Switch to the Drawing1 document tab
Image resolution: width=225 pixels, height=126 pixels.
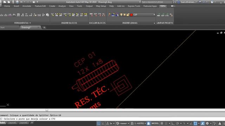(x=26, y=27)
